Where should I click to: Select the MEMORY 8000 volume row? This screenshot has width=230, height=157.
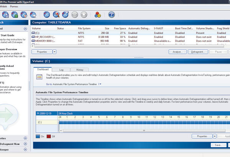click(42, 40)
